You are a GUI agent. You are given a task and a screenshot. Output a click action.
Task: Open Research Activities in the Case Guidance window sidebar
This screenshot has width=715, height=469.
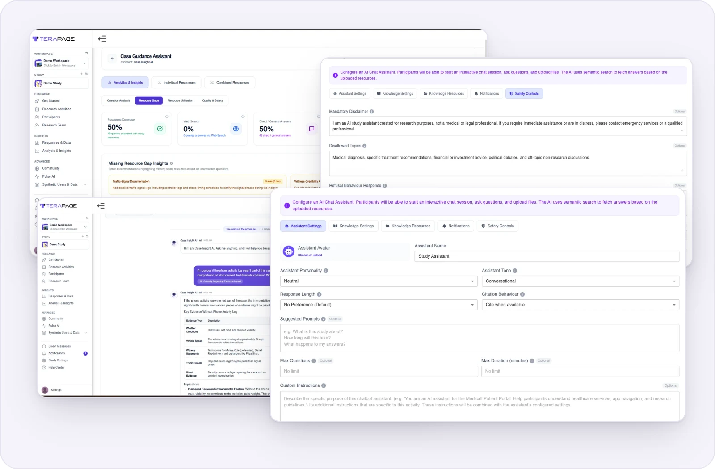[53, 109]
